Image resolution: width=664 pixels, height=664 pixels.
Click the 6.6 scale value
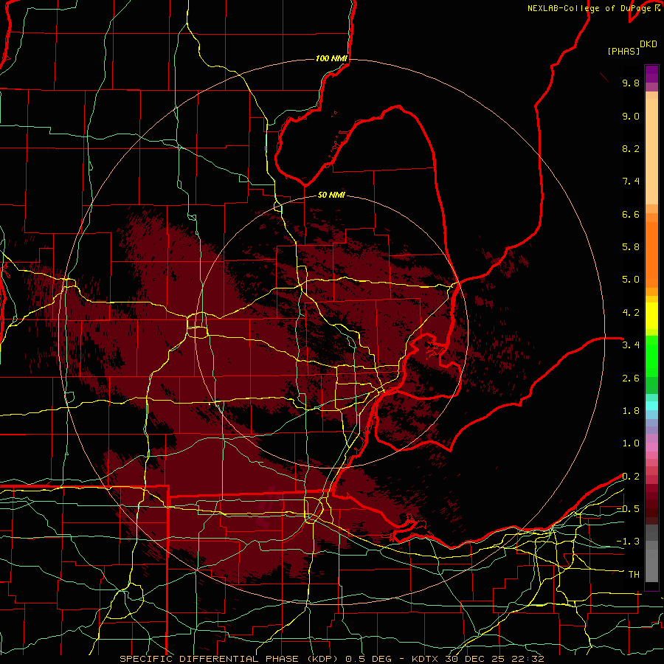(x=631, y=214)
